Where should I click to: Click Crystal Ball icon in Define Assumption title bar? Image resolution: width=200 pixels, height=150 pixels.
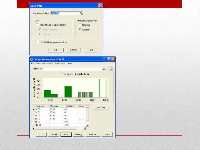pyautogui.click(x=32, y=59)
